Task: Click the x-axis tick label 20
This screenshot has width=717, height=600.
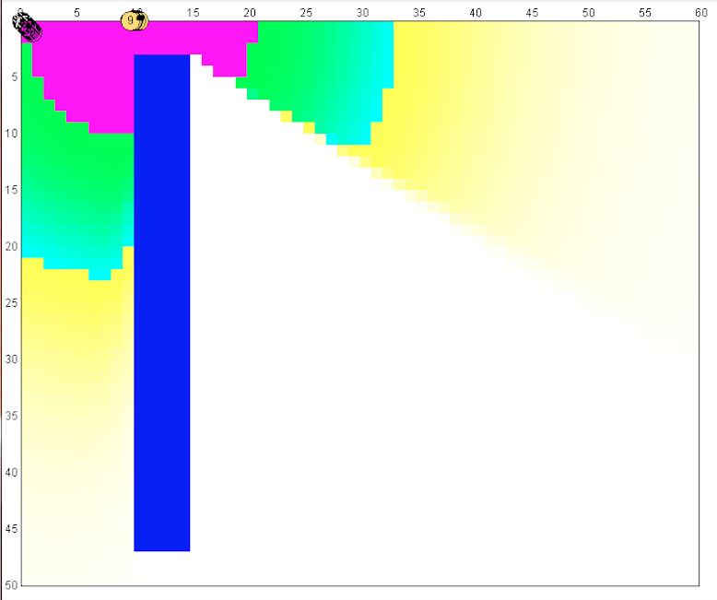Action: (x=250, y=11)
